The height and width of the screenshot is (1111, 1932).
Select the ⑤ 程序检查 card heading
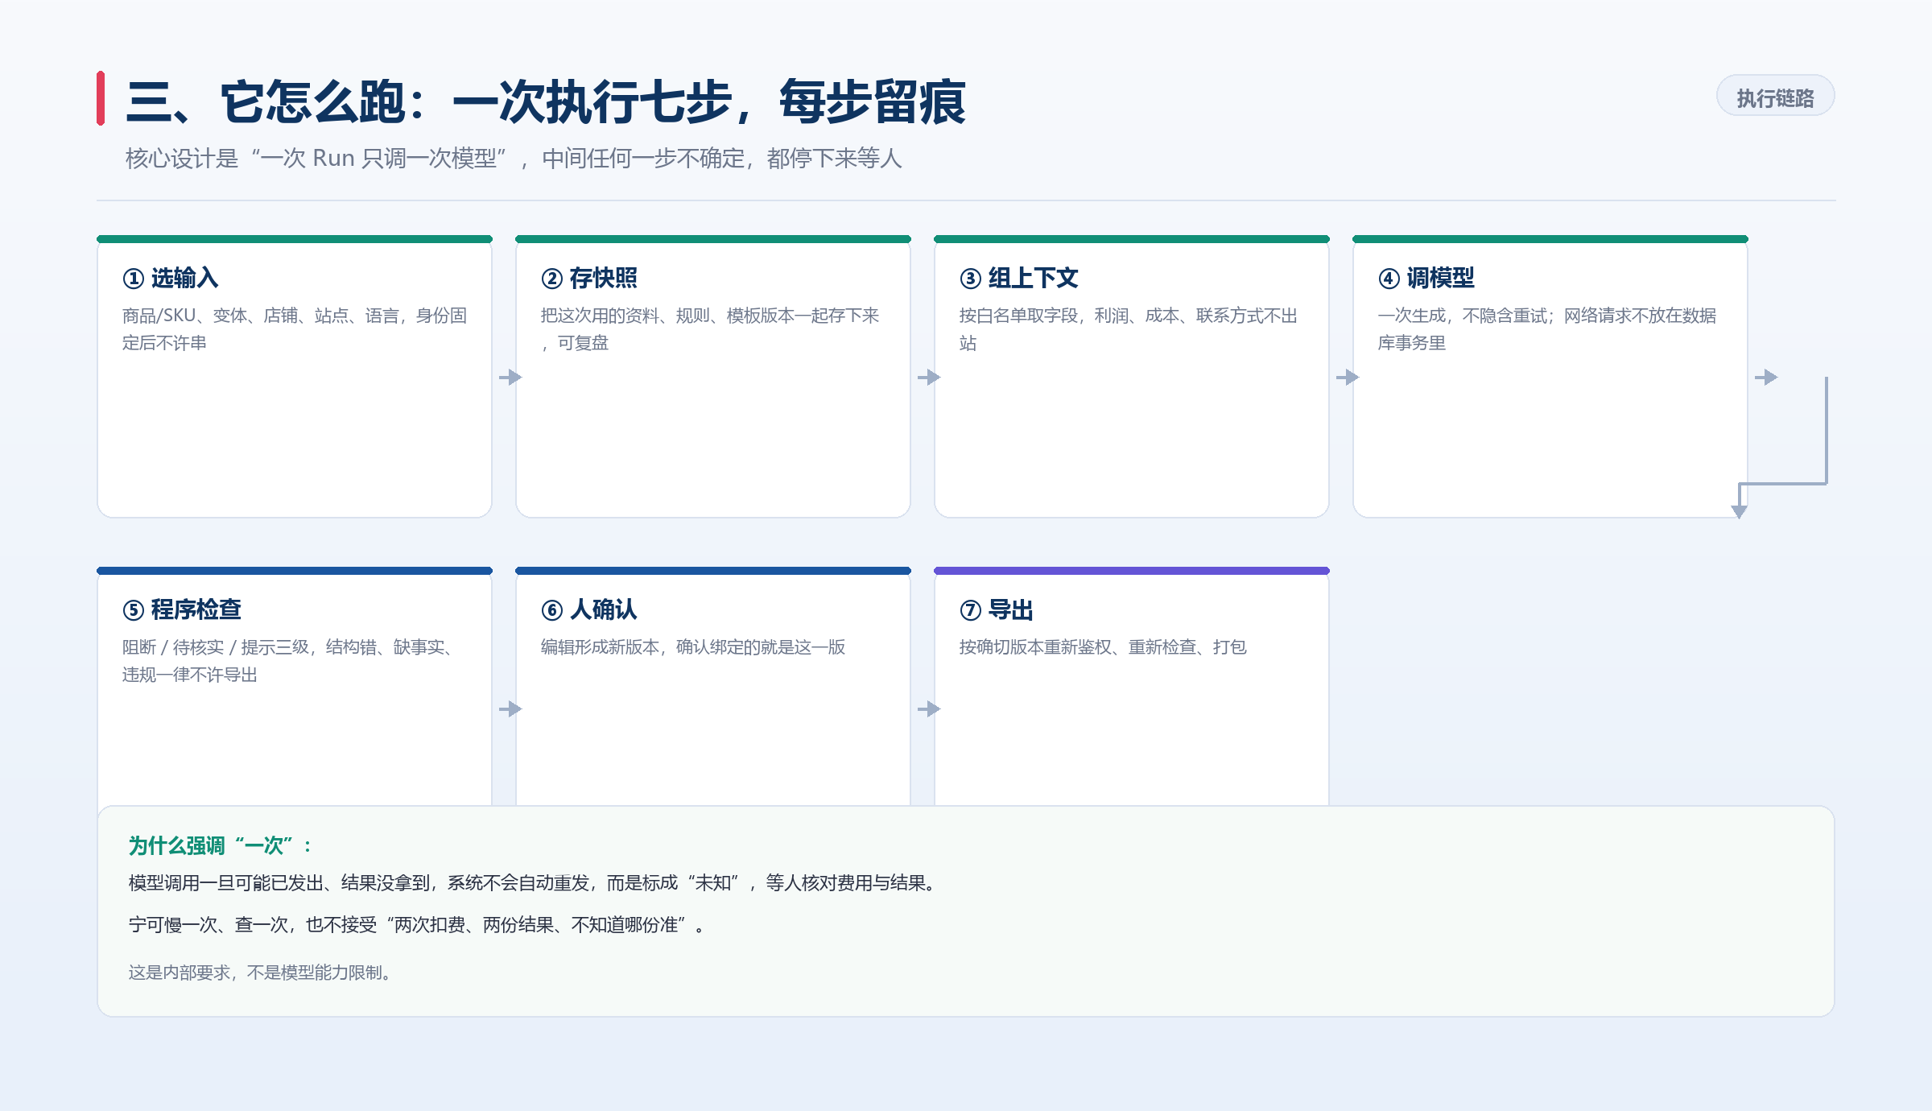(x=181, y=610)
